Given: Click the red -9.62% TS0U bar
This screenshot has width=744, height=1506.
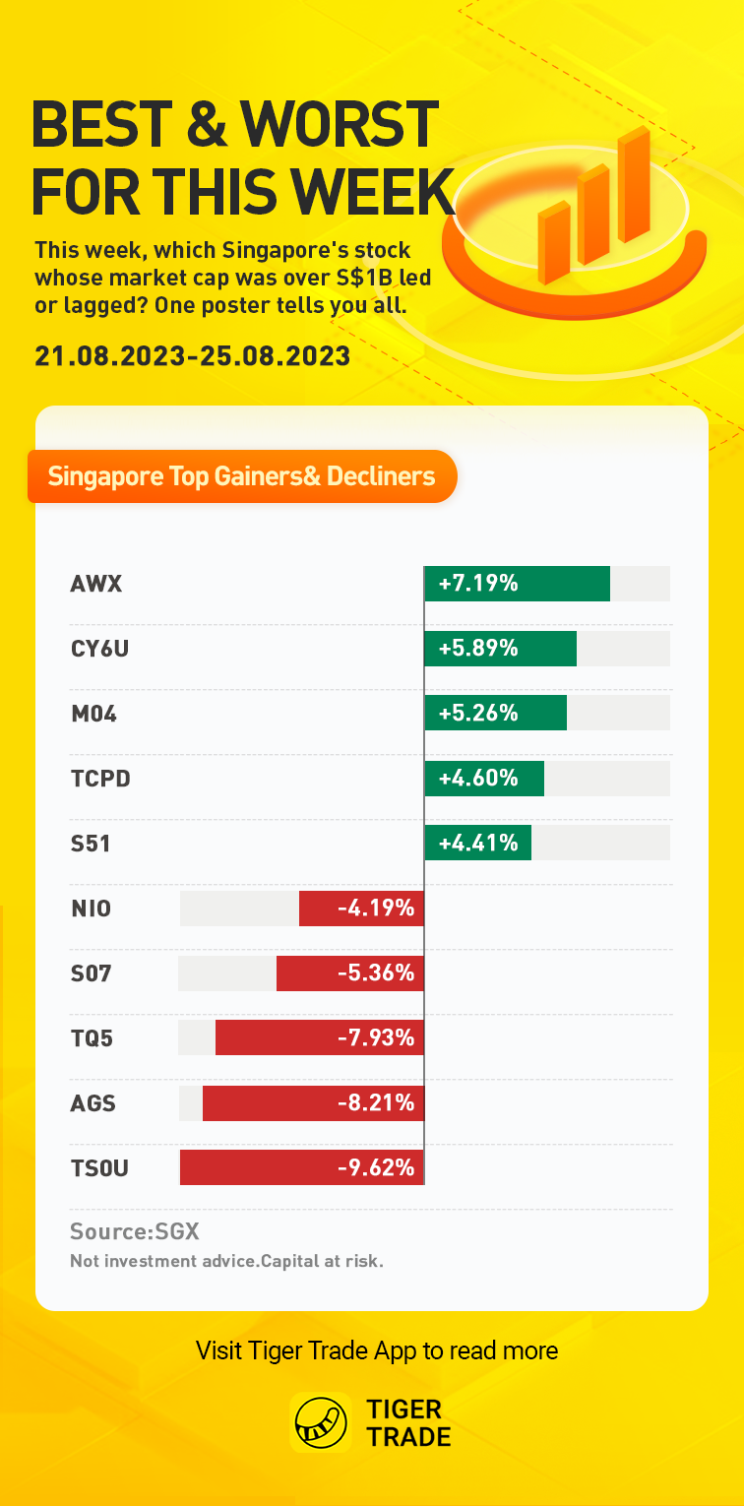Looking at the screenshot, I should (302, 1167).
